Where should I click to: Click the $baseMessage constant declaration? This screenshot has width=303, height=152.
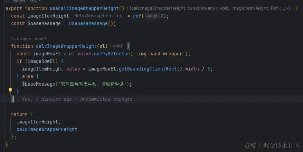[44, 24]
